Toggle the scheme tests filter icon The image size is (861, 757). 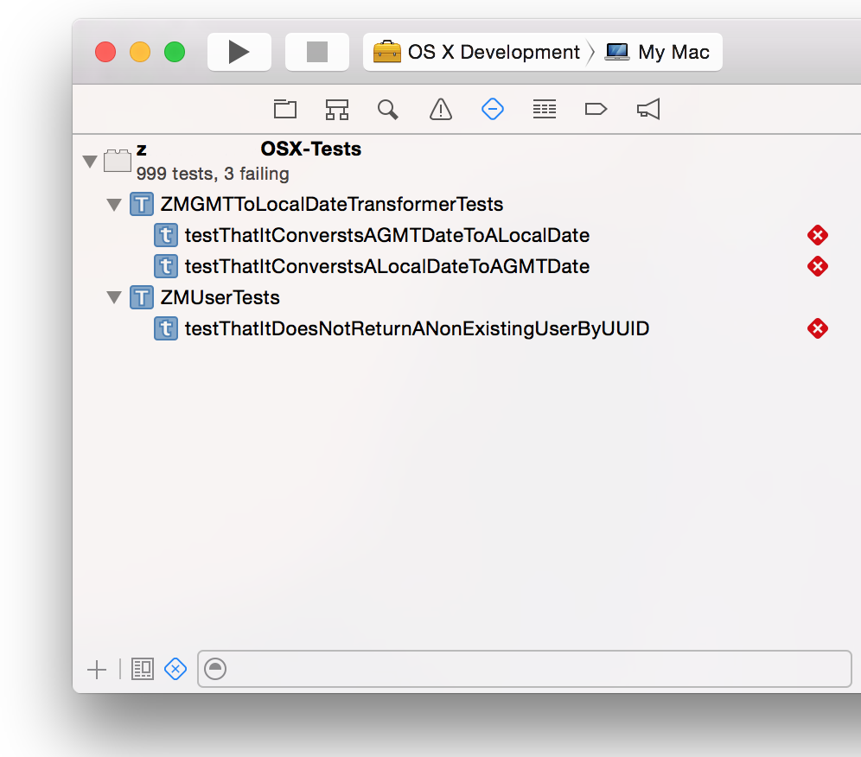(143, 669)
